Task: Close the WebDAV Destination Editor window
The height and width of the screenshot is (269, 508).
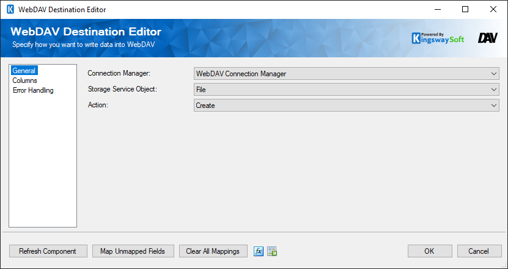Action: [x=493, y=9]
